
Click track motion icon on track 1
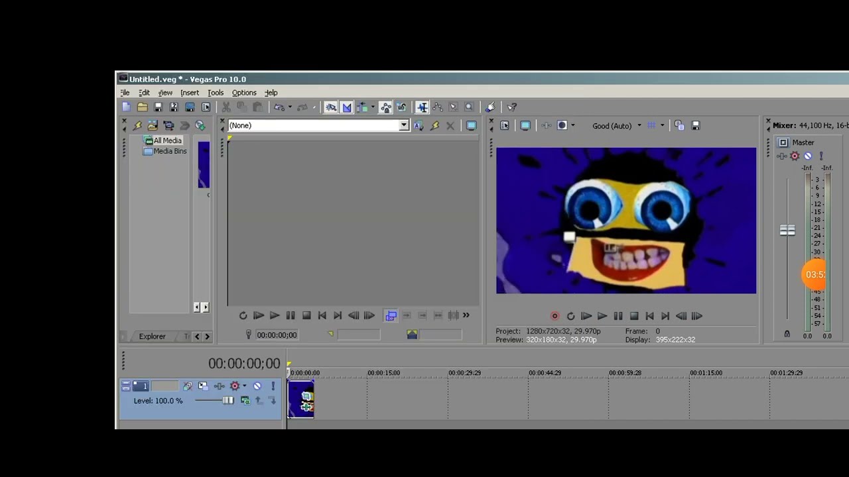[203, 386]
